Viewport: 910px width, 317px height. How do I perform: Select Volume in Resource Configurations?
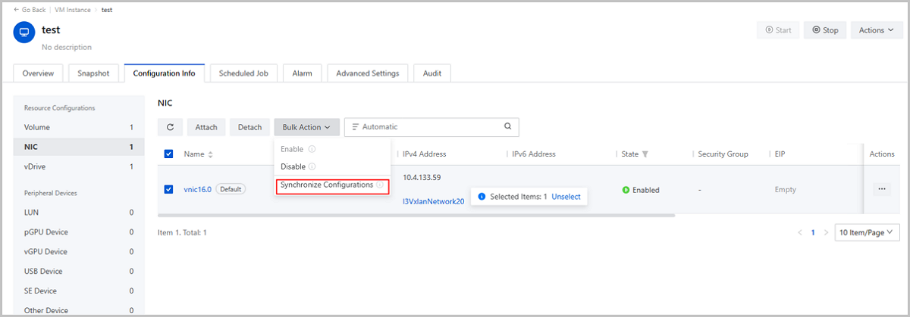[x=37, y=127]
